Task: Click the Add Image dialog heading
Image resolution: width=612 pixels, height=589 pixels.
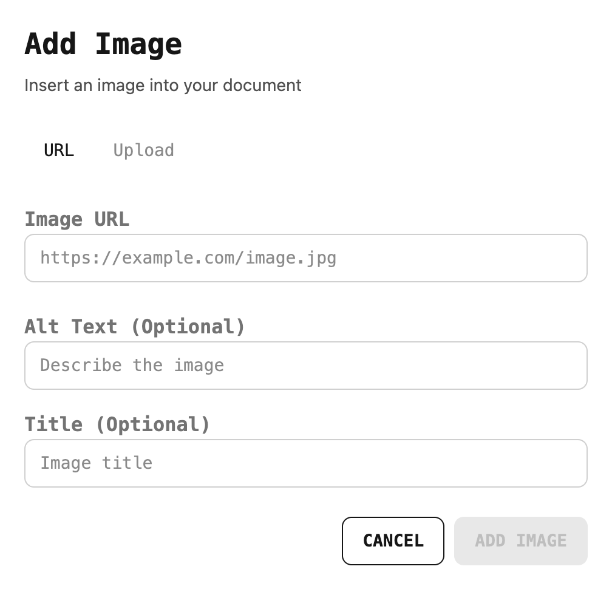Action: click(x=103, y=43)
